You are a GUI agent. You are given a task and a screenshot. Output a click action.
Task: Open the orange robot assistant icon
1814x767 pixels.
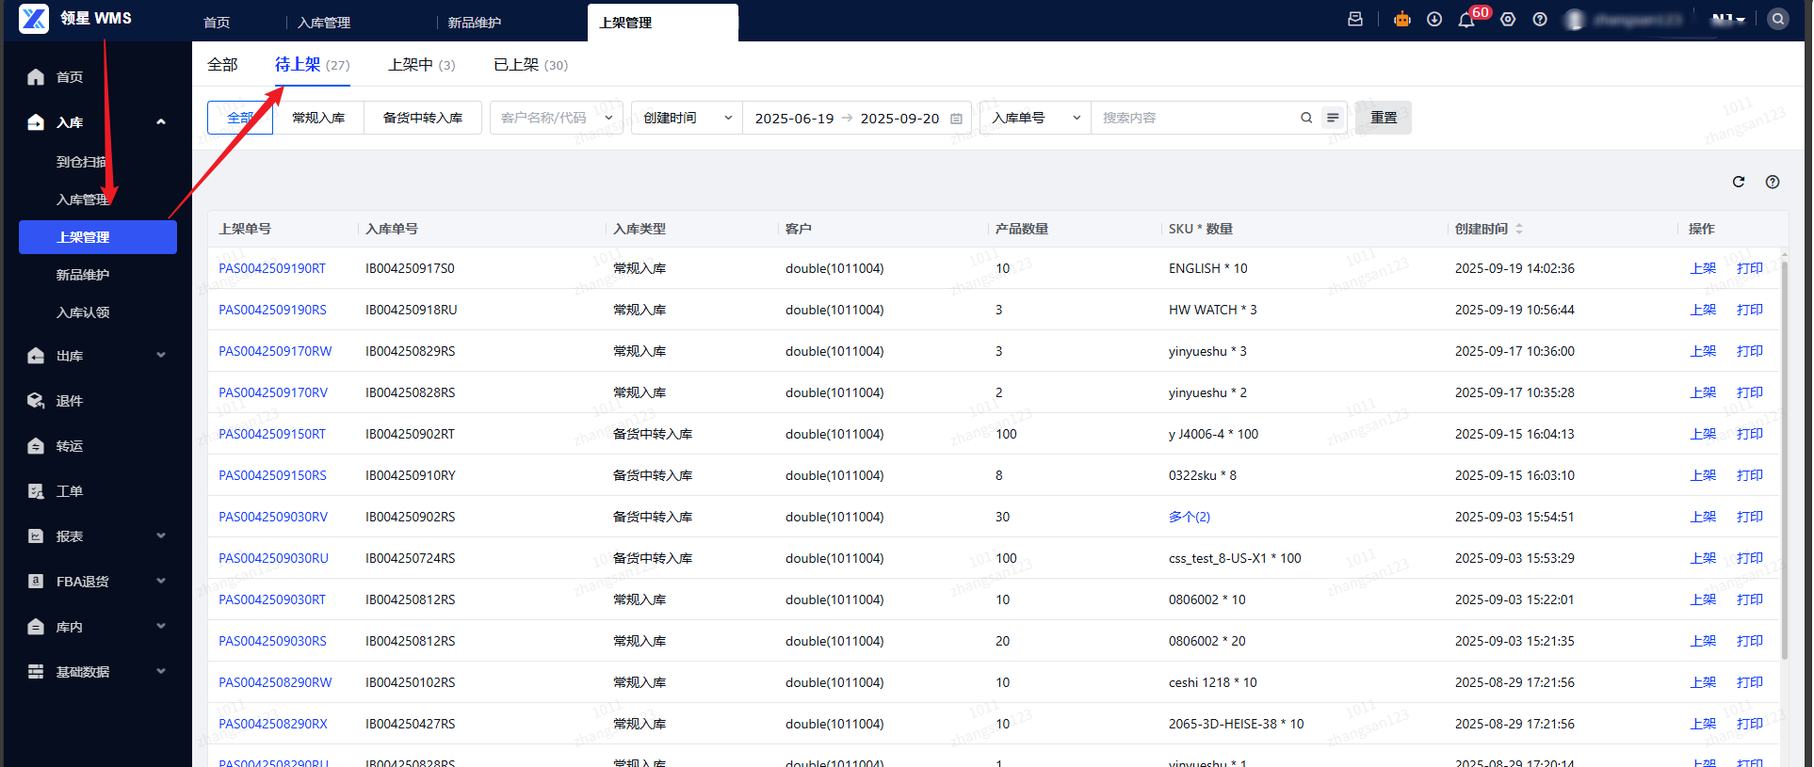(1401, 20)
